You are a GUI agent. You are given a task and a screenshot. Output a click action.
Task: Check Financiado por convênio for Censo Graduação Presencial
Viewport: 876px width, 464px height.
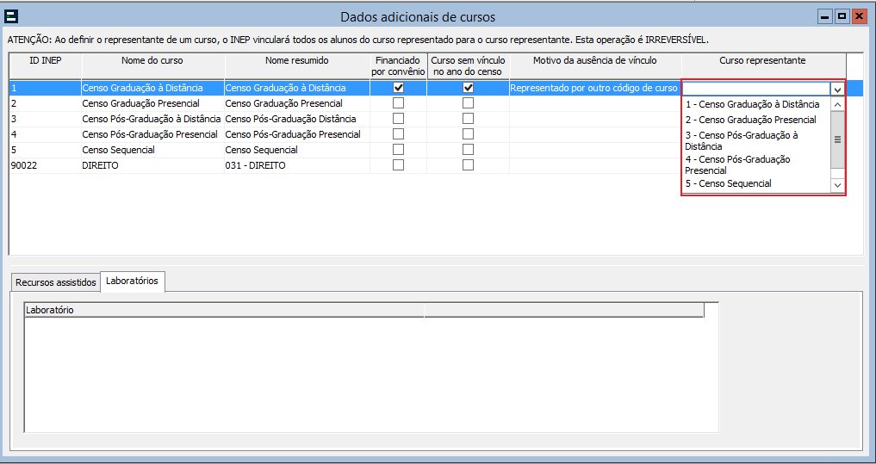coord(398,103)
